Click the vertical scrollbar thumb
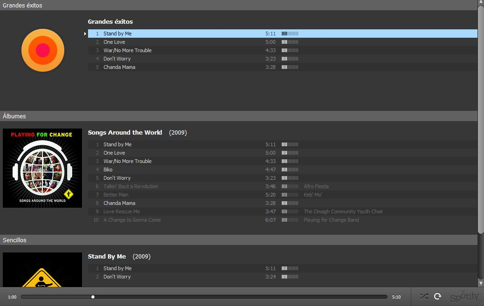Image resolution: width=484 pixels, height=306 pixels. point(481,119)
